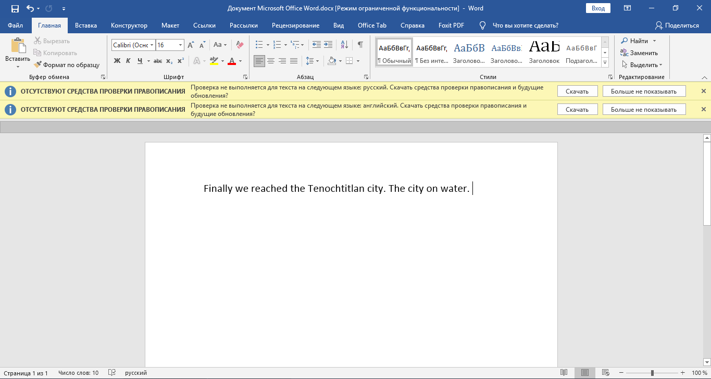Image resolution: width=711 pixels, height=379 pixels.
Task: Click the Format Painter (Формат по образцу) icon
Action: [39, 65]
